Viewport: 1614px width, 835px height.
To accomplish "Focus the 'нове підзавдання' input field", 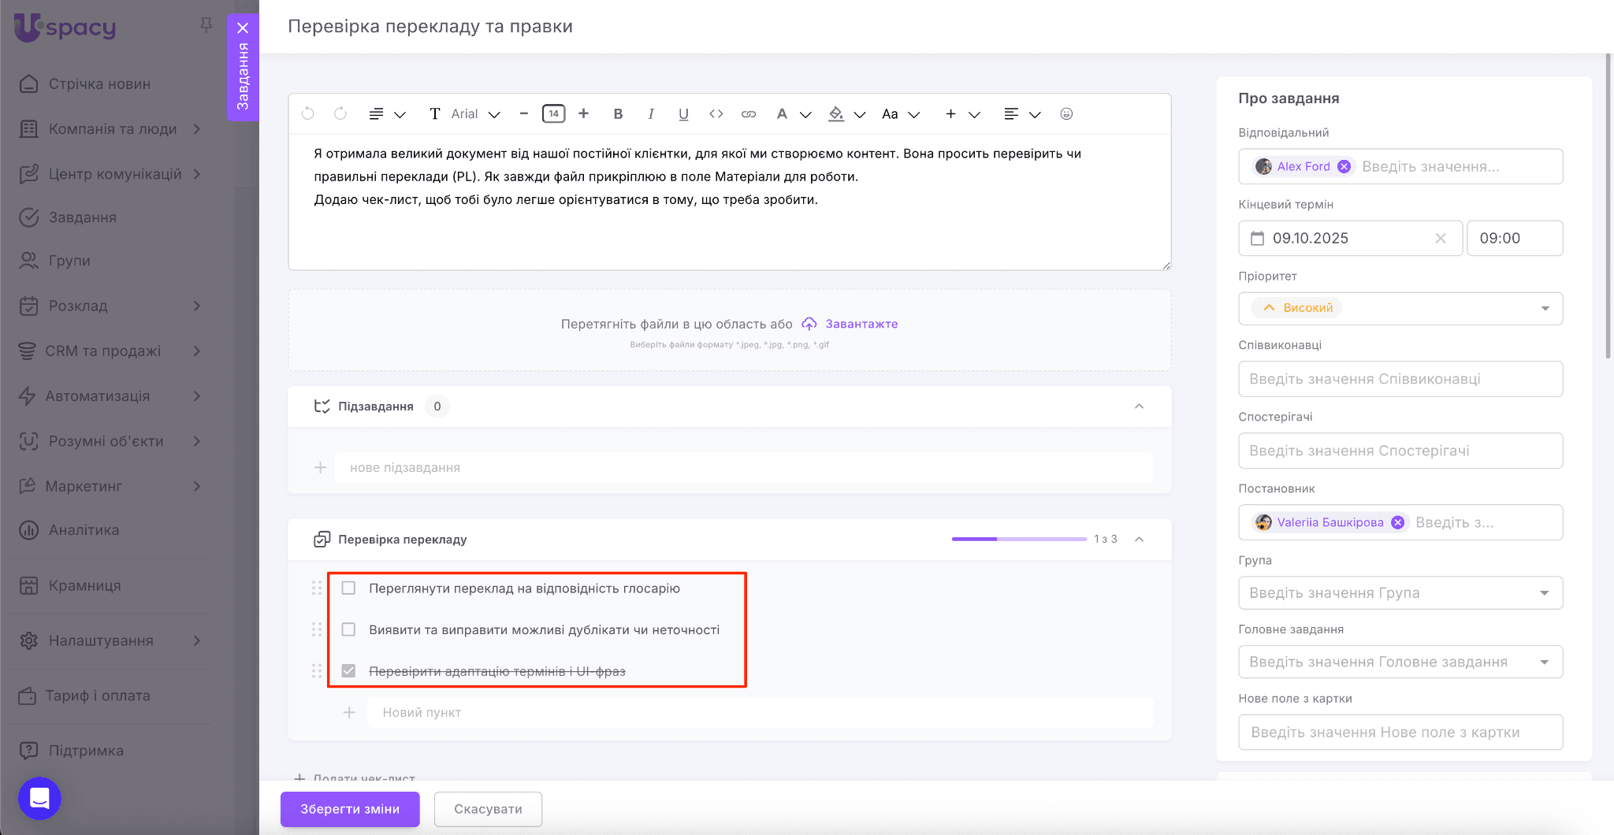I will tap(743, 468).
